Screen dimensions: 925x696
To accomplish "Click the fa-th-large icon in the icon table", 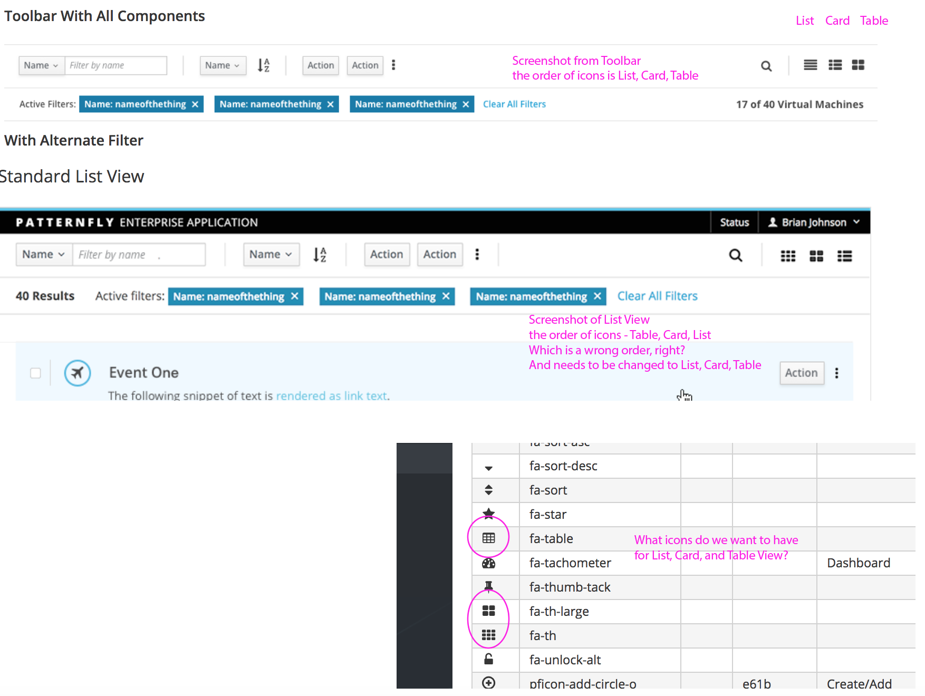I will coord(489,611).
